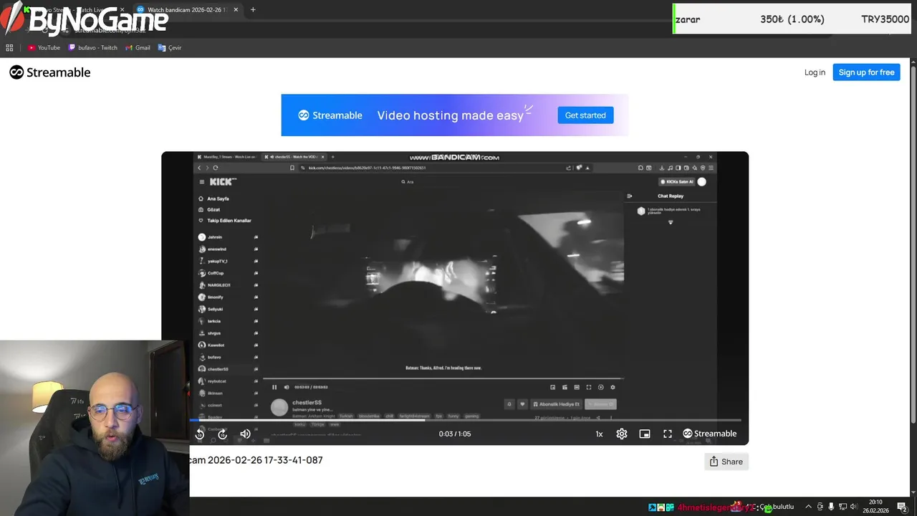Click Chat Replay heading in the video

click(x=671, y=196)
